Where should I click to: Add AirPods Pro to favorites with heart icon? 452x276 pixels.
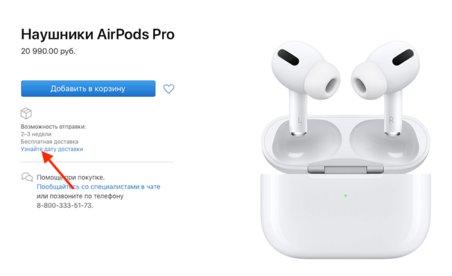(169, 89)
